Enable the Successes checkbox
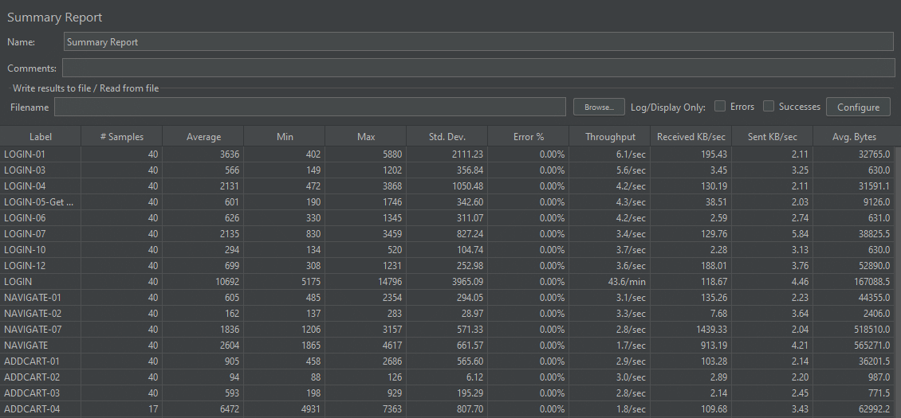 769,106
